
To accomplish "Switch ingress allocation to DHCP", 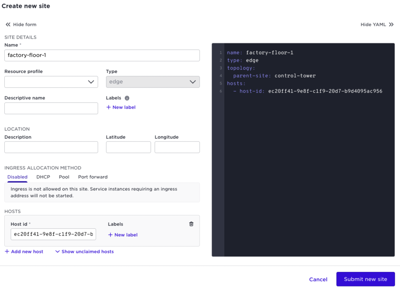I will click(x=43, y=177).
